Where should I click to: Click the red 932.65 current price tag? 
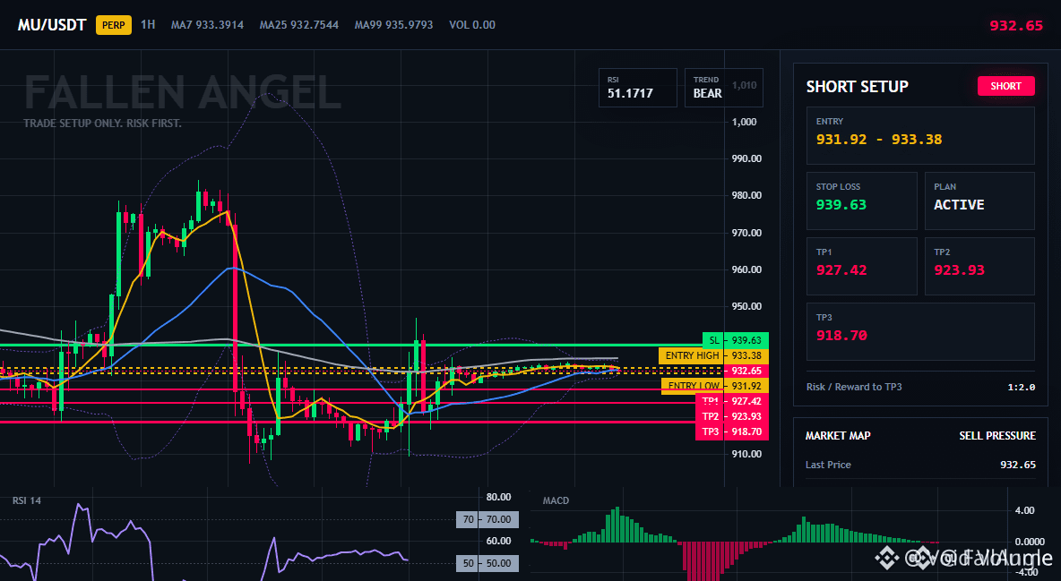click(x=746, y=371)
